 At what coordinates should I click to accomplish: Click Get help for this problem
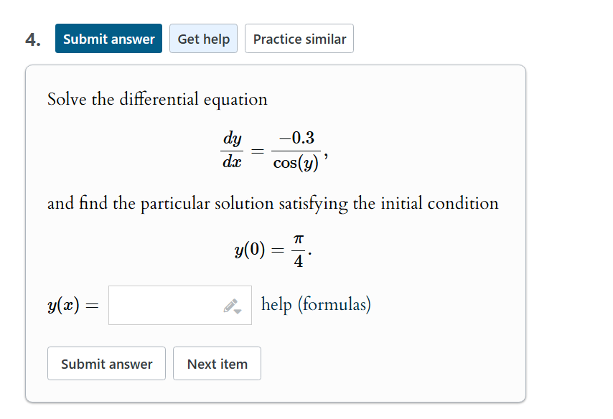click(203, 38)
